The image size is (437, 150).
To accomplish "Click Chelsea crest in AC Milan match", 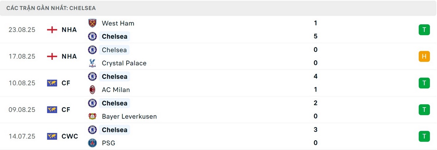I will (92, 76).
